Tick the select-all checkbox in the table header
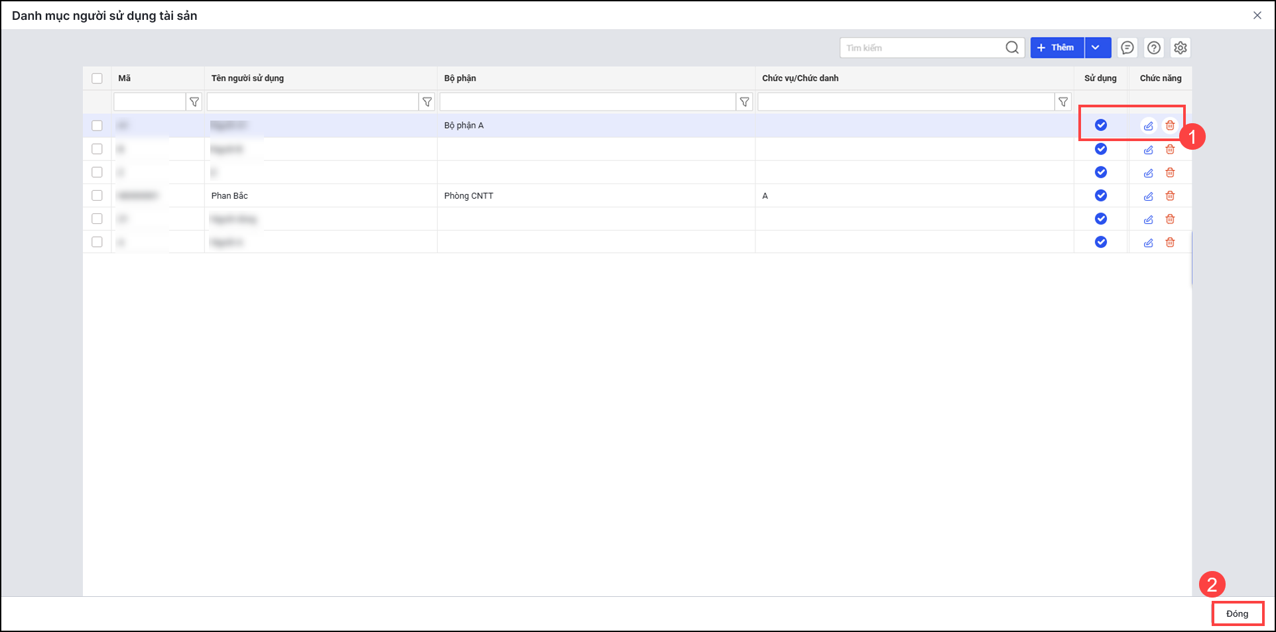Screen dimensions: 1276x632 [x=97, y=78]
